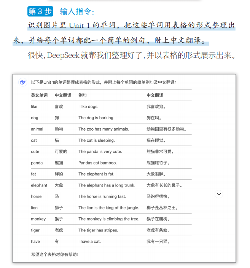The image size is (250, 268).
Task: Select the word 'tiger' in first column
Action: click(35, 230)
